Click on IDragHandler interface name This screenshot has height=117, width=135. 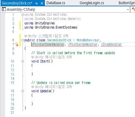pos(112,44)
